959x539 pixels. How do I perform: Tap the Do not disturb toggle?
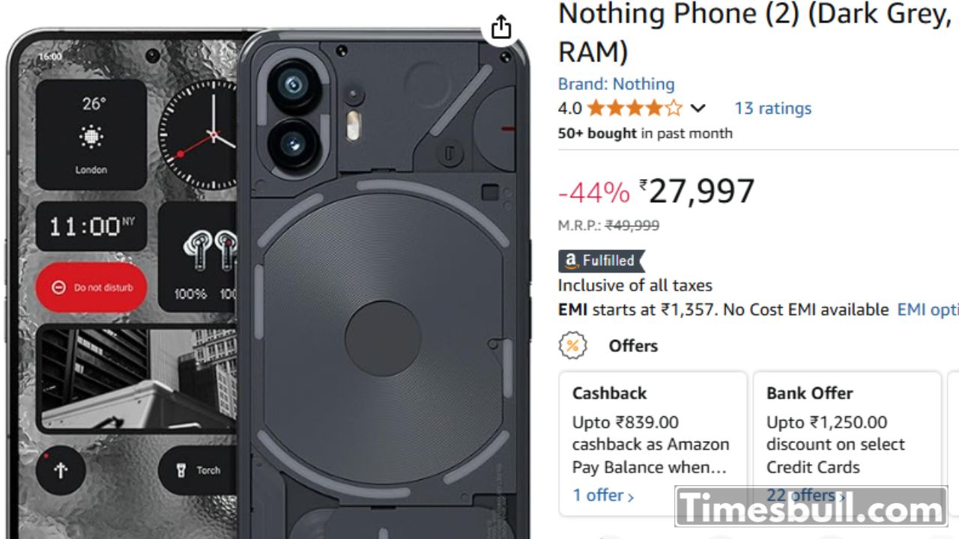(x=91, y=287)
